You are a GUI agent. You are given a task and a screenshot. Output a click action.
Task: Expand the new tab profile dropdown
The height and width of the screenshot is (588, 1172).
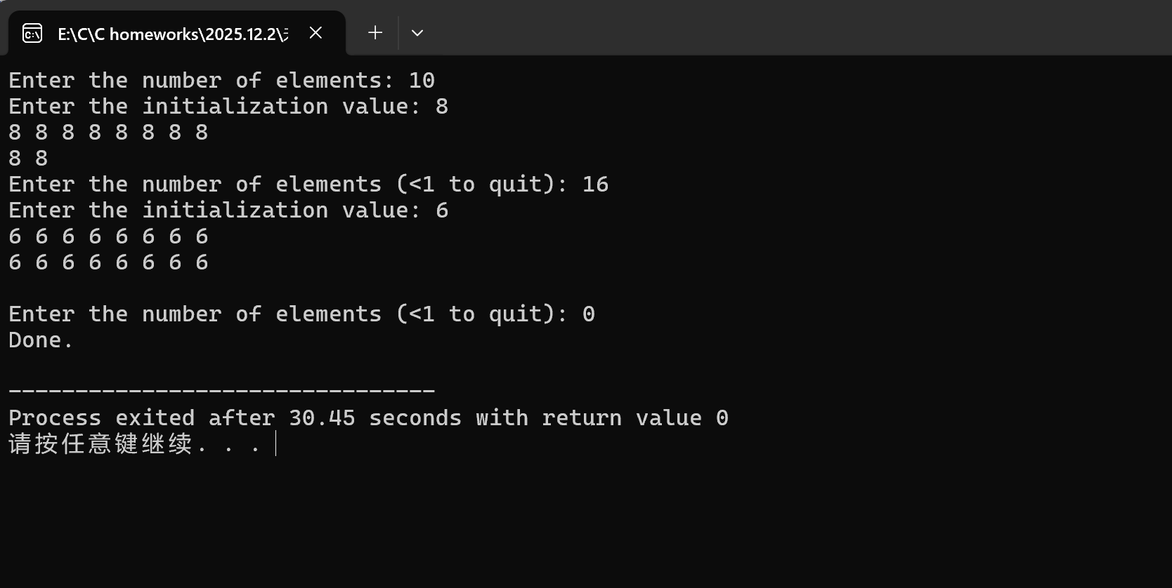(417, 33)
